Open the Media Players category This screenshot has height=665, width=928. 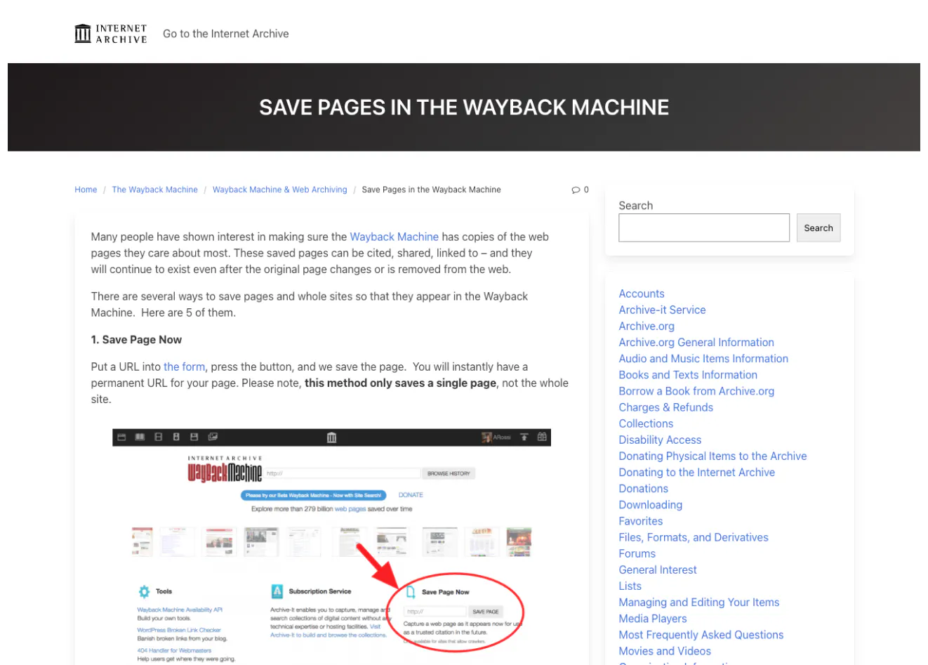[x=653, y=618]
